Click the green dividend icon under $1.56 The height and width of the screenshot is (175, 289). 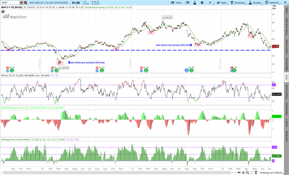(x=12, y=70)
